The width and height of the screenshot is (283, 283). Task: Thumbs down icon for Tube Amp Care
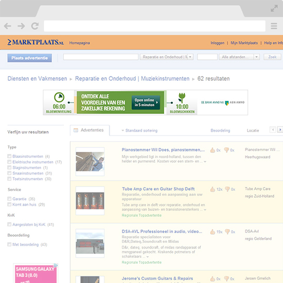tap(227, 189)
